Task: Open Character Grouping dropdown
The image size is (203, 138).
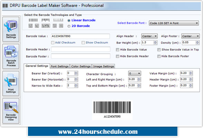Action: [135, 73]
